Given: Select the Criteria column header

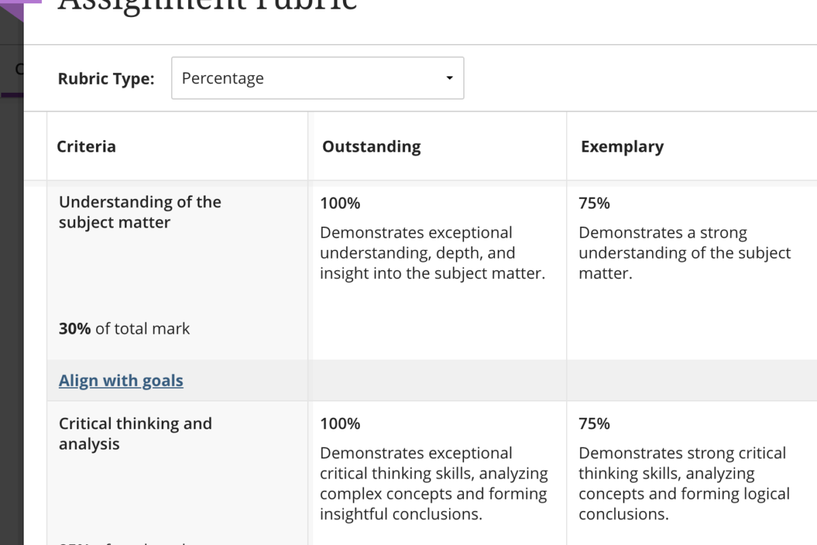Looking at the screenshot, I should tap(87, 146).
